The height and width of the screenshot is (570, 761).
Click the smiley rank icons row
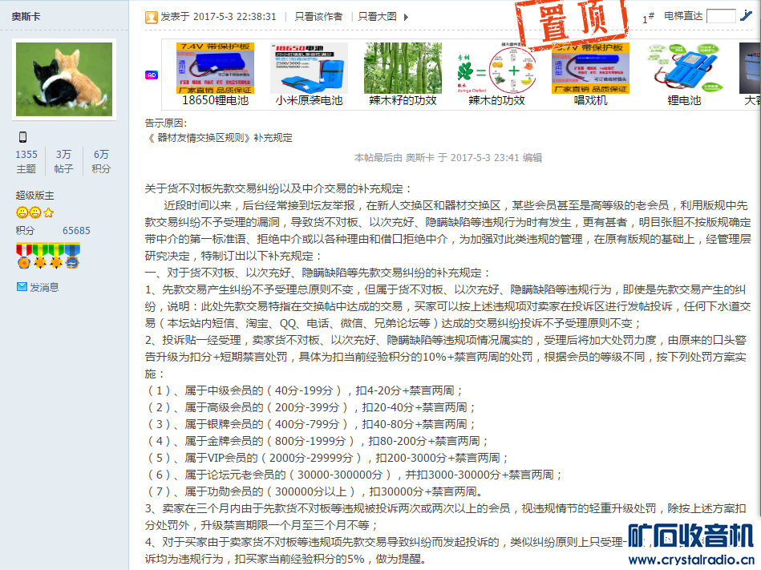(35, 212)
